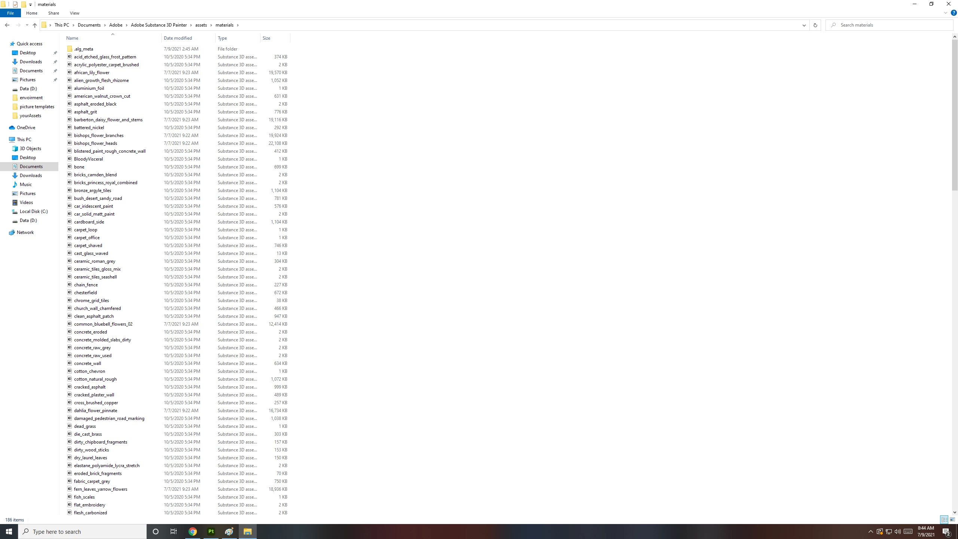Open Substance Painter from taskbar
The height and width of the screenshot is (539, 958).
click(x=211, y=532)
